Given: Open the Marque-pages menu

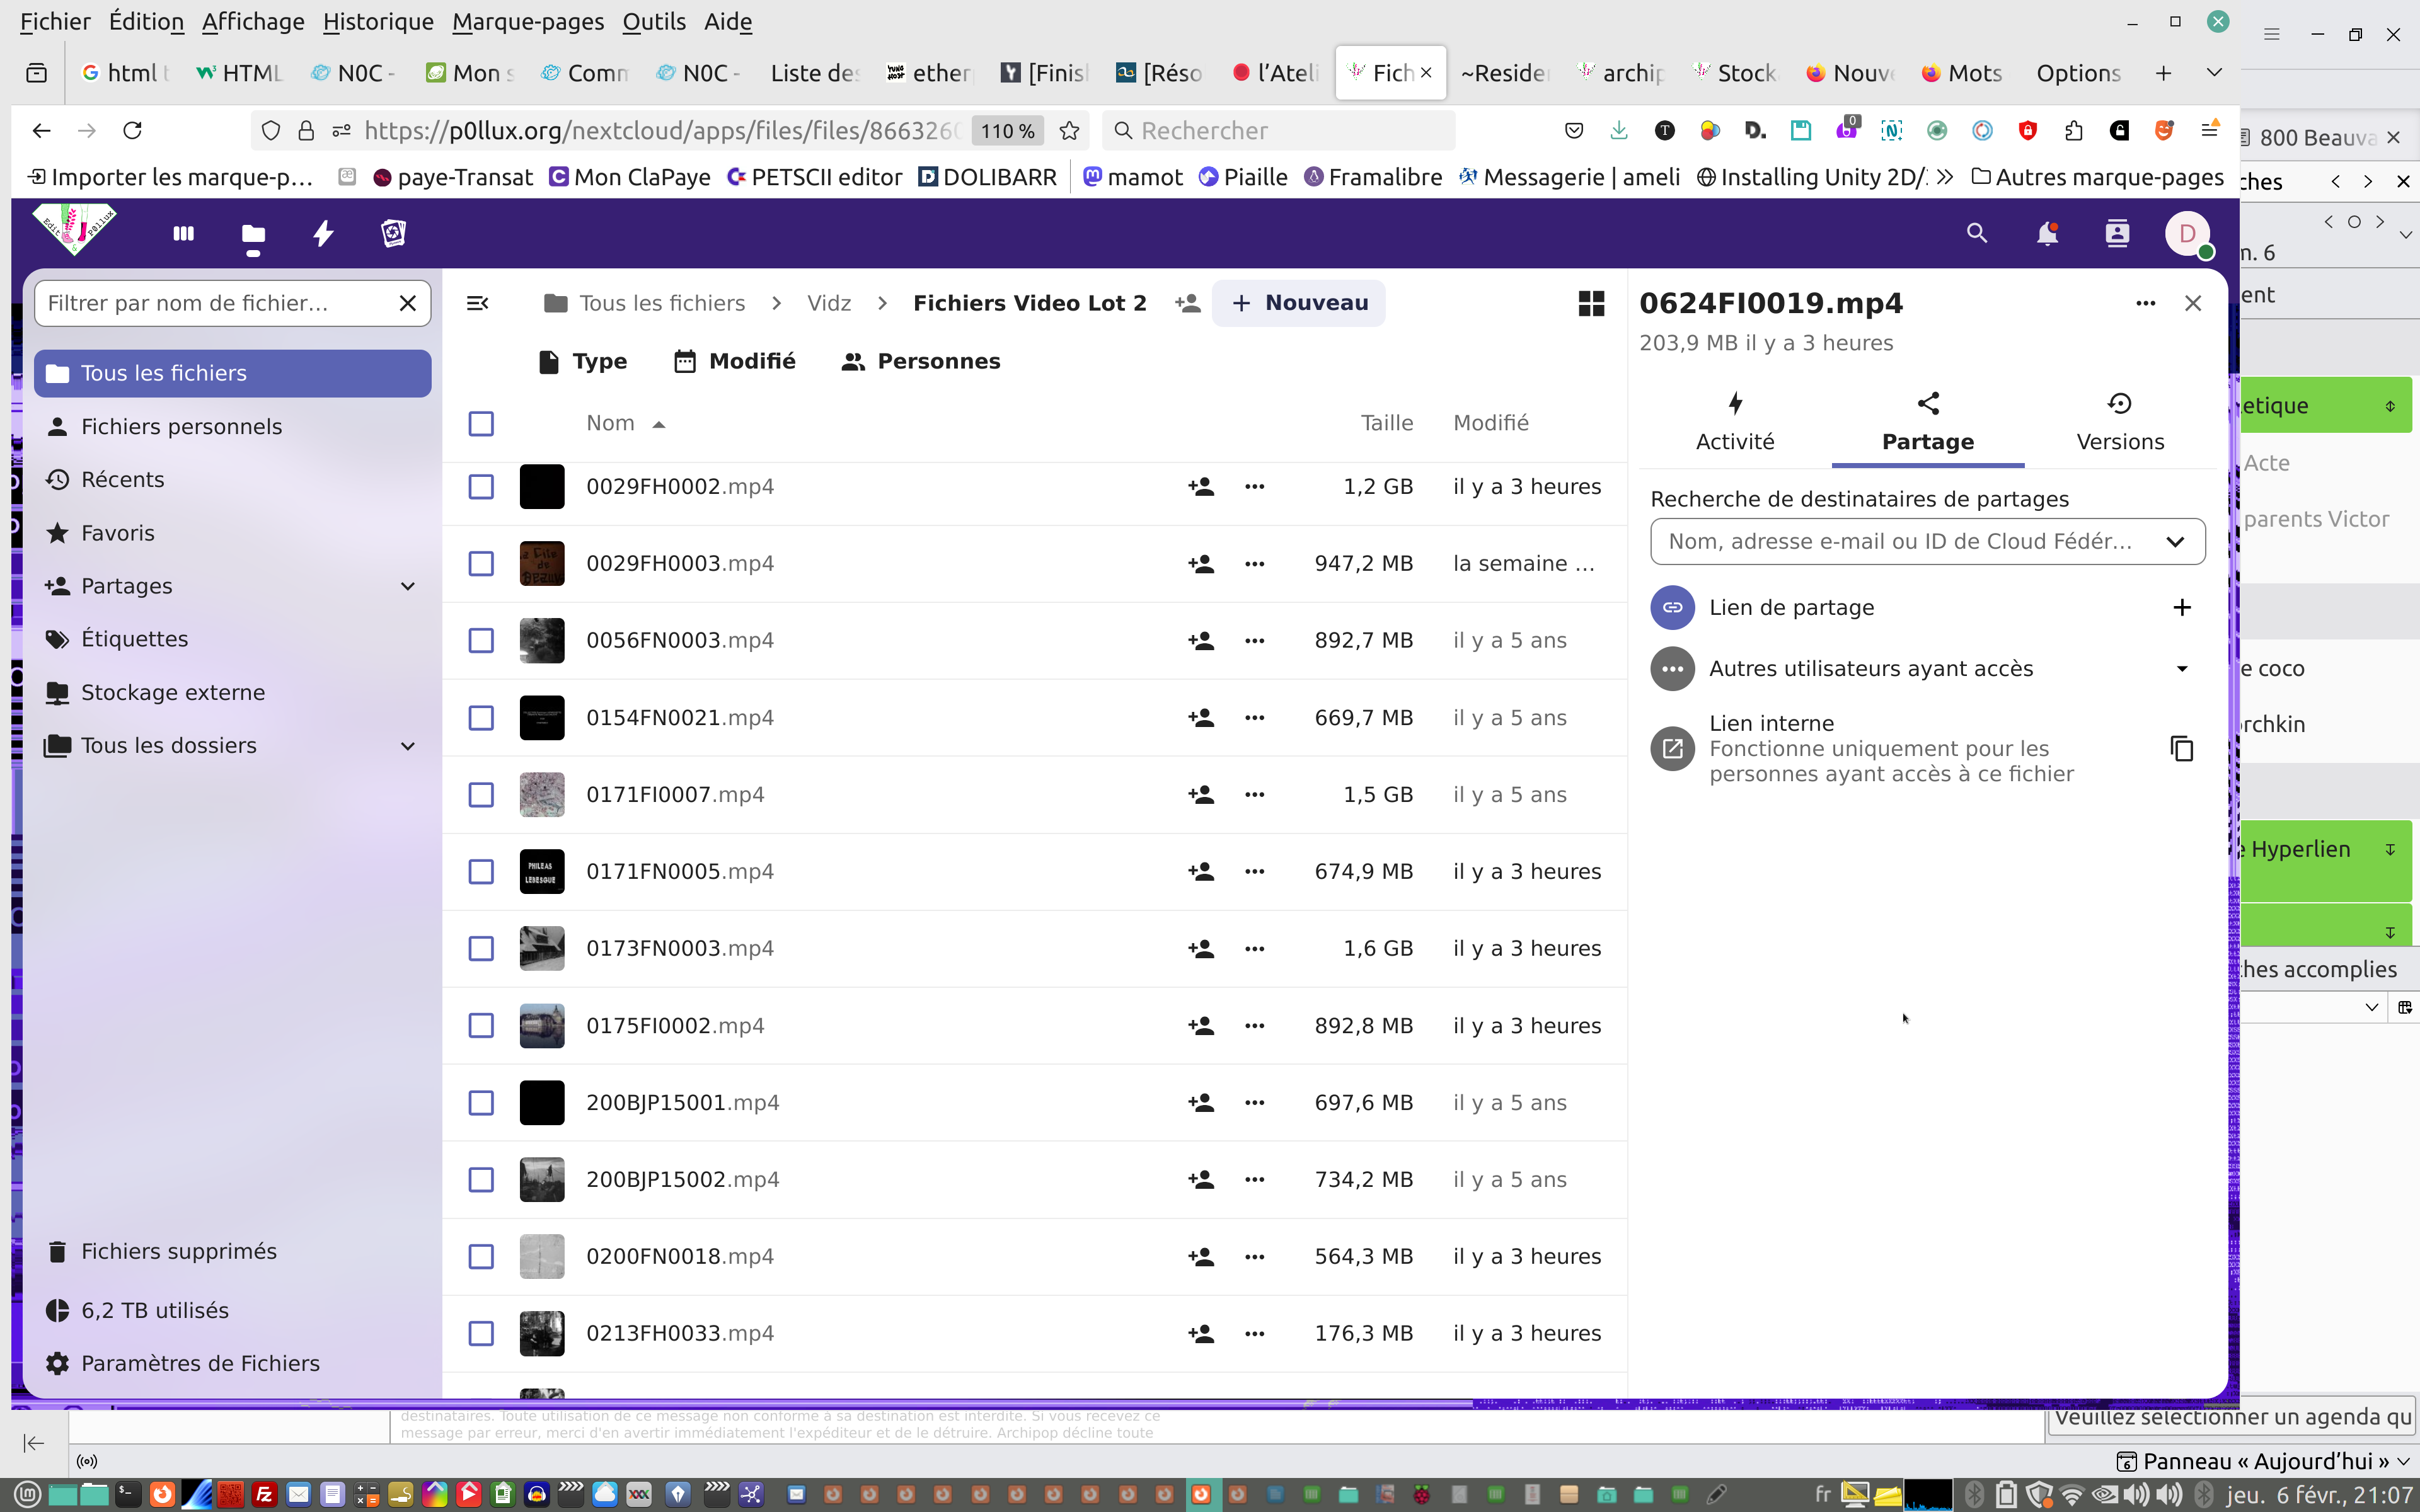Looking at the screenshot, I should pyautogui.click(x=527, y=21).
